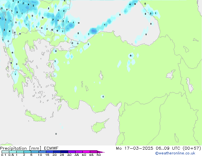Click the 'Precipitation [mm]' title text
The height and width of the screenshot is (156, 202).
coord(20,148)
